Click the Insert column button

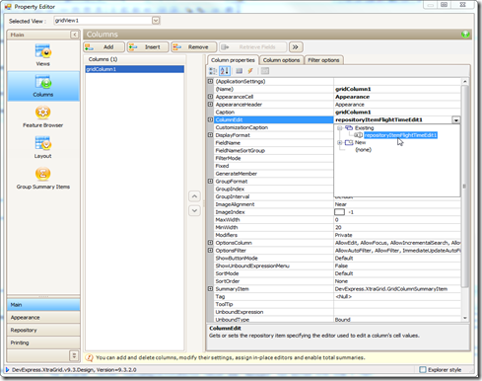(148, 47)
